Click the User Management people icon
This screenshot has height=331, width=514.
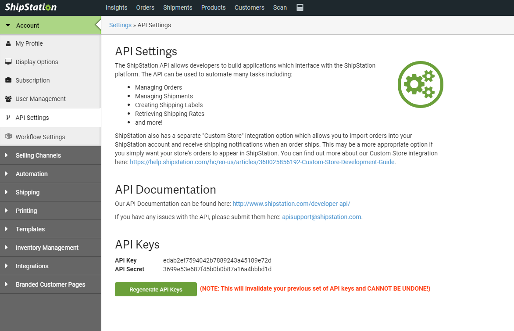(x=8, y=98)
